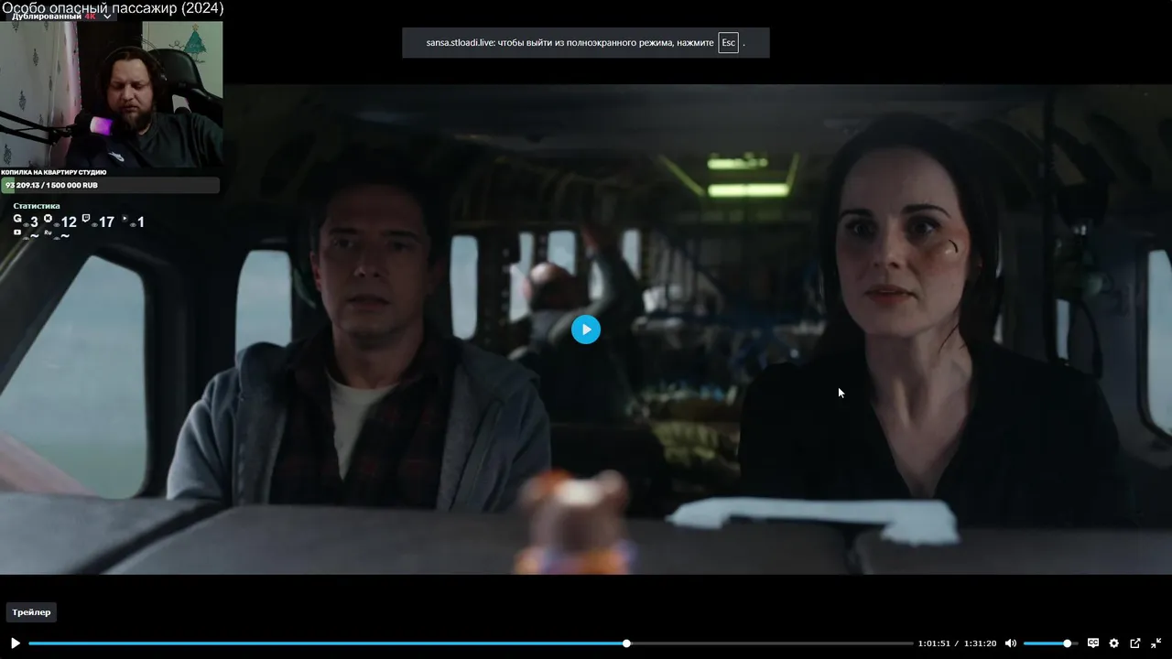This screenshot has width=1172, height=659.
Task: Adjust the volume slider handle
Action: point(1067,643)
